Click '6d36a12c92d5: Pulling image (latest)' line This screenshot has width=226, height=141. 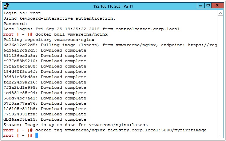tap(110, 45)
